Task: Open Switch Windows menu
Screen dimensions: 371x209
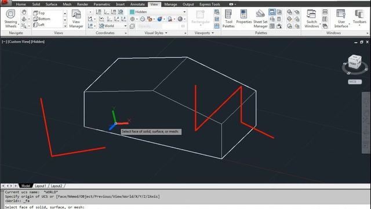Action: (312, 19)
